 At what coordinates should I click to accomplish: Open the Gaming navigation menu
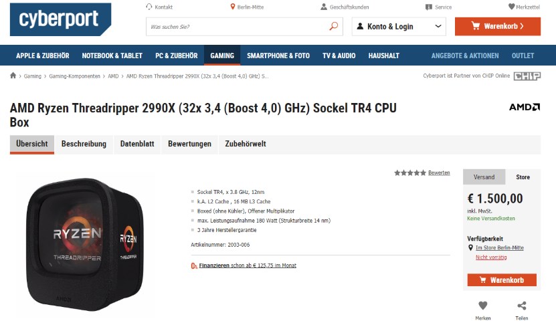[x=222, y=56]
